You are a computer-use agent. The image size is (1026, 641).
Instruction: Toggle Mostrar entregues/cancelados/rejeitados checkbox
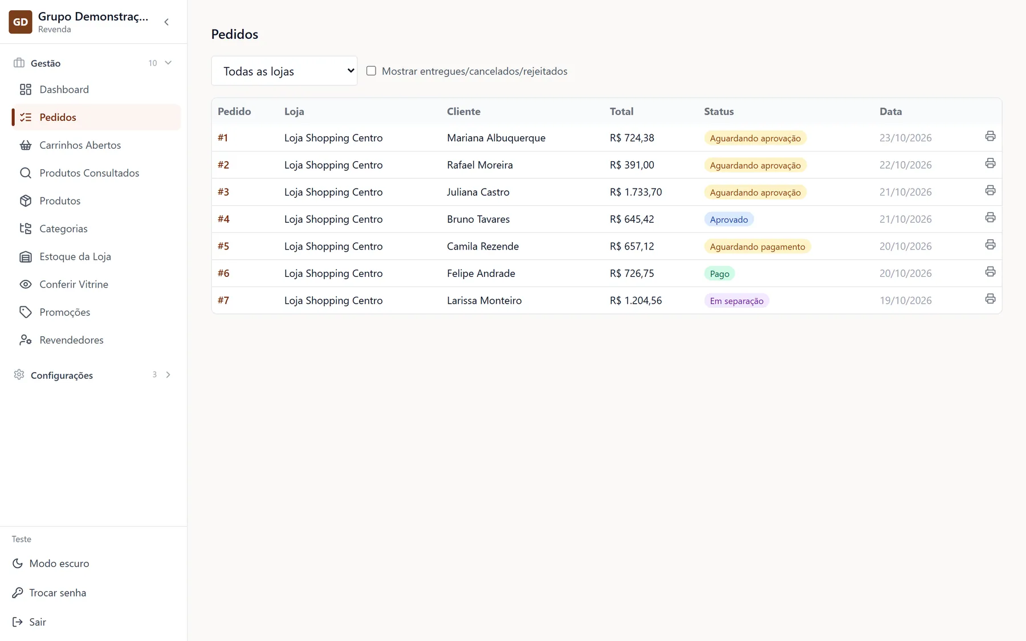pos(371,71)
